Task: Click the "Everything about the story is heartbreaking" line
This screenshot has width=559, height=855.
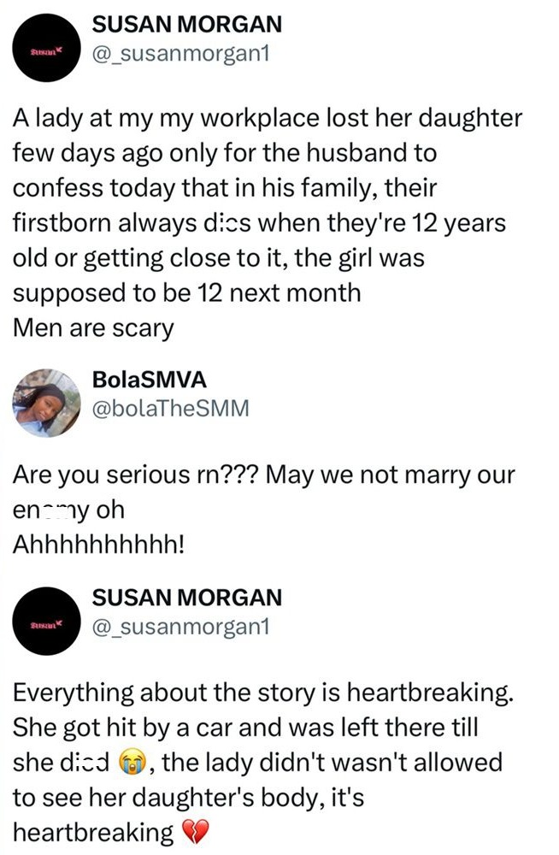Action: (263, 693)
